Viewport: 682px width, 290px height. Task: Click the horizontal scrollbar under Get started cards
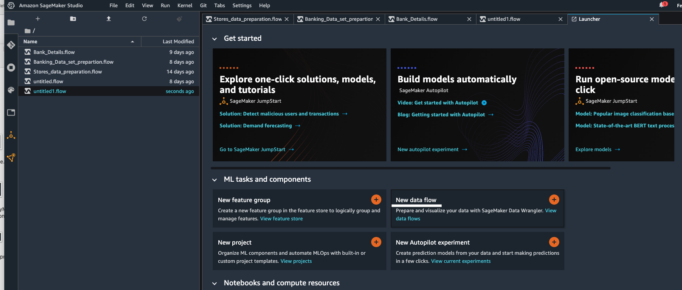click(411, 168)
